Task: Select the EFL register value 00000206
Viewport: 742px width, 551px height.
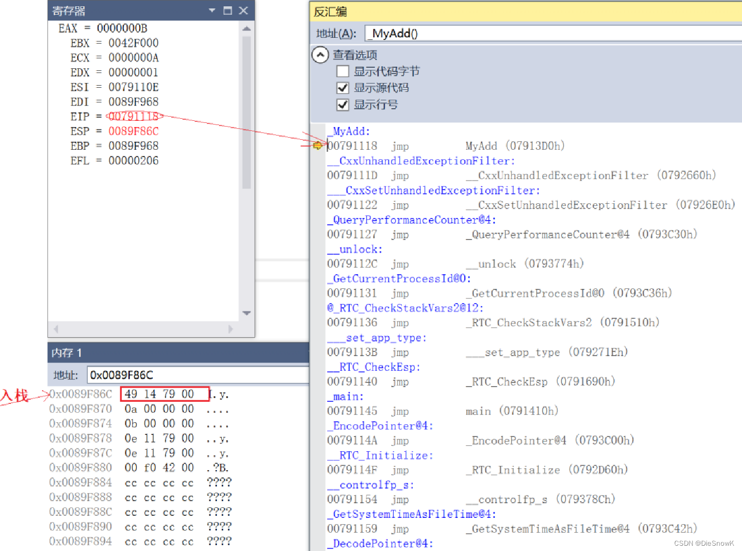Action: 133,161
